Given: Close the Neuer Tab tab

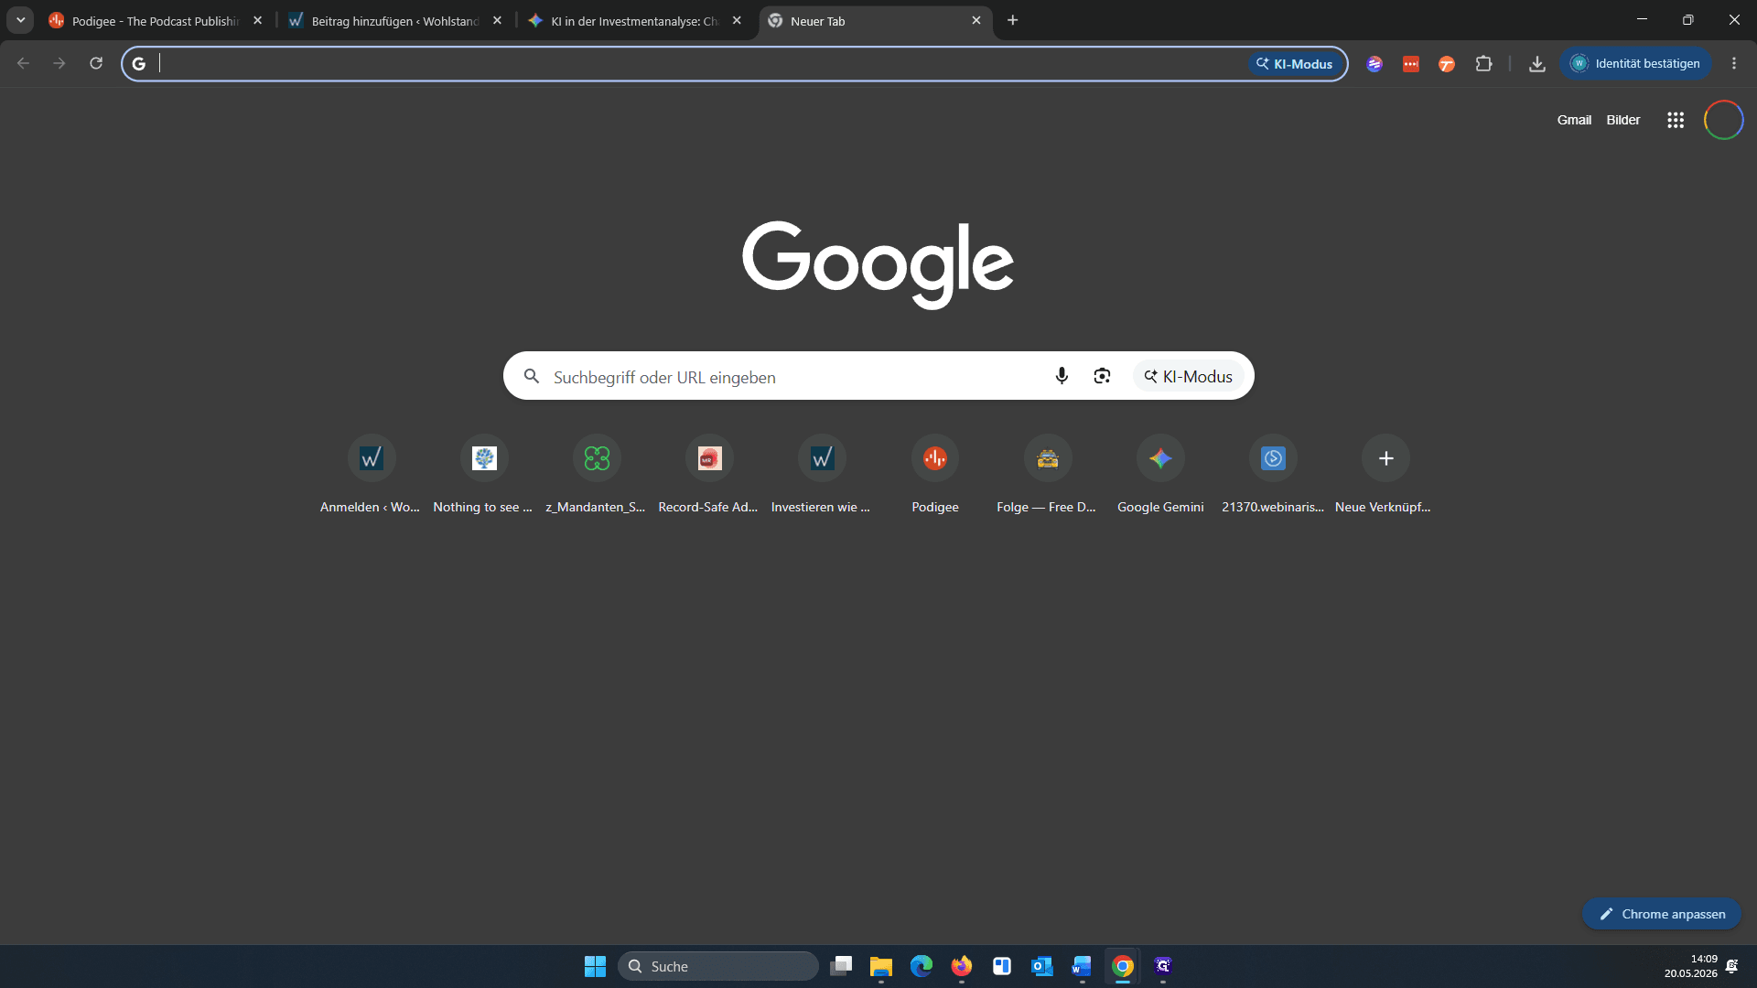Looking at the screenshot, I should (x=976, y=20).
